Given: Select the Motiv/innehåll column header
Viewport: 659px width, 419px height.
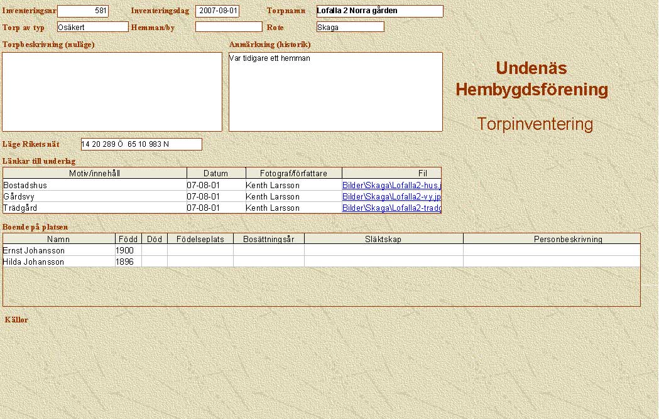Looking at the screenshot, I should pyautogui.click(x=95, y=174).
